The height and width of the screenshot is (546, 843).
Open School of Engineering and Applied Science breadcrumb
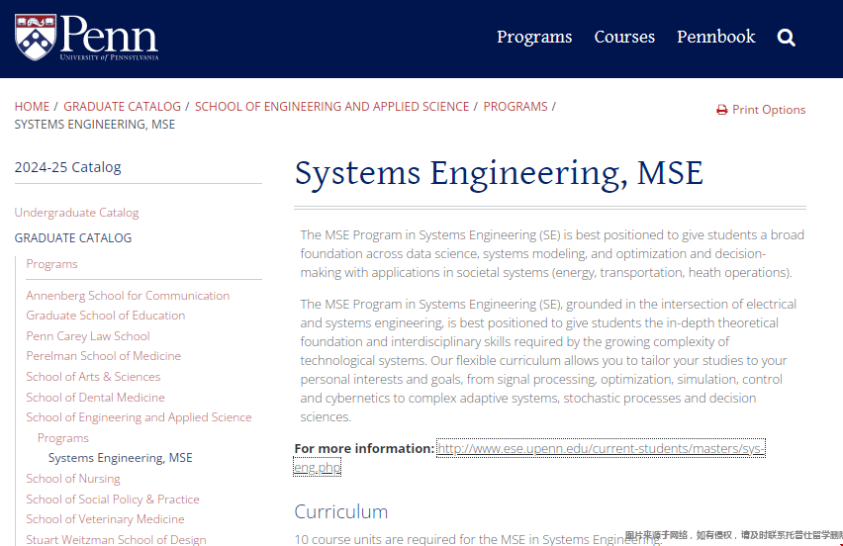pyautogui.click(x=331, y=107)
